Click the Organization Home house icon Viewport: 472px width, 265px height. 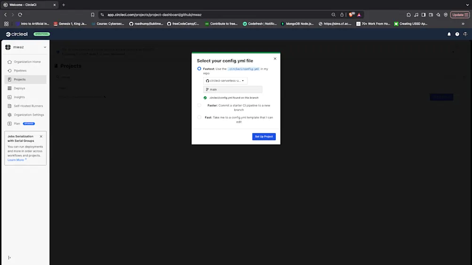point(9,62)
